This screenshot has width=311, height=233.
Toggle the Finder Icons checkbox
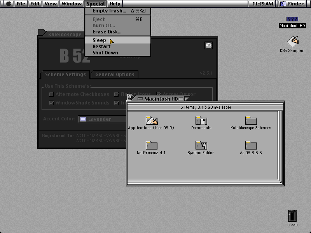(x=116, y=94)
